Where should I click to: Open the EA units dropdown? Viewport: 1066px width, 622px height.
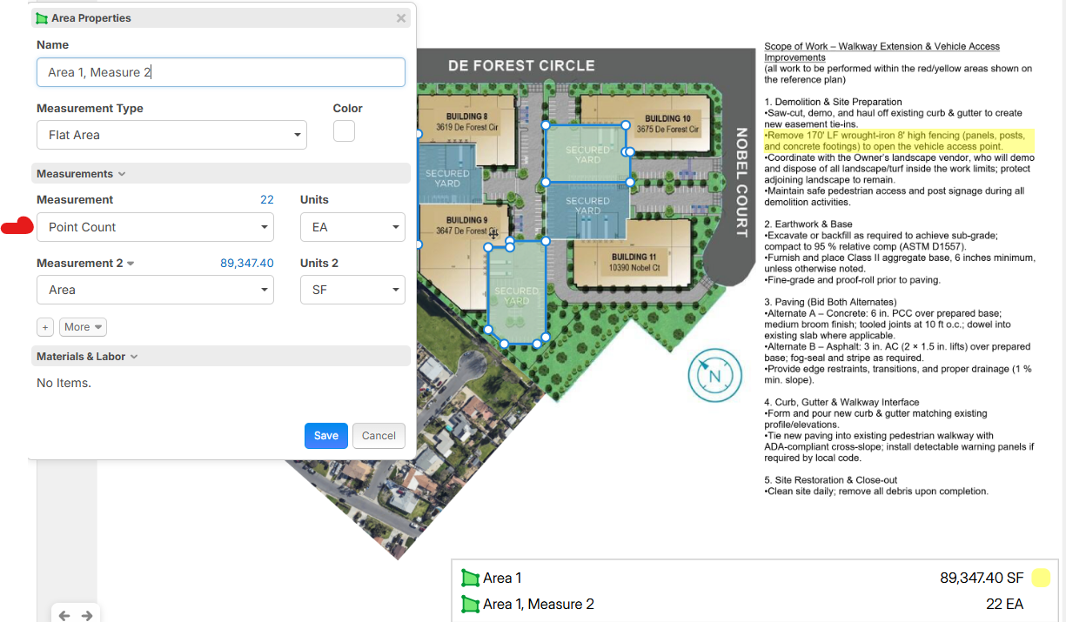tap(352, 227)
